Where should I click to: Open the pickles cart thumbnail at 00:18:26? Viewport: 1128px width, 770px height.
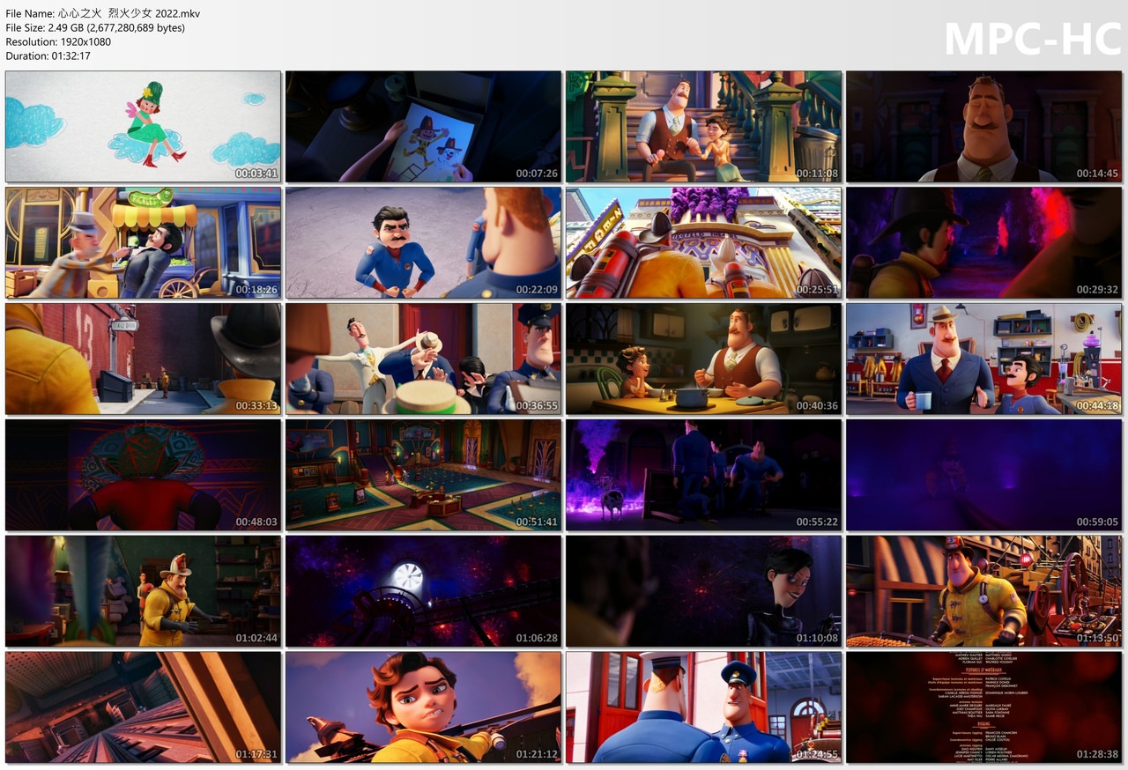143,242
